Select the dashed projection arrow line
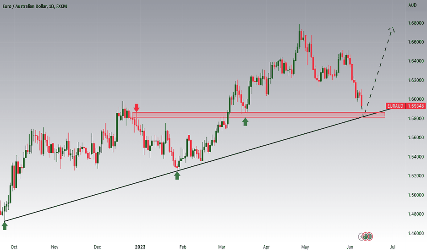The image size is (427, 252). 378,72
